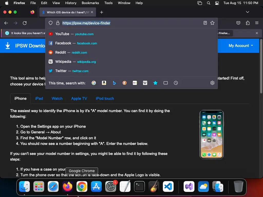263x197 pixels.
Task: Select the iPhone tab
Action: pos(21,98)
